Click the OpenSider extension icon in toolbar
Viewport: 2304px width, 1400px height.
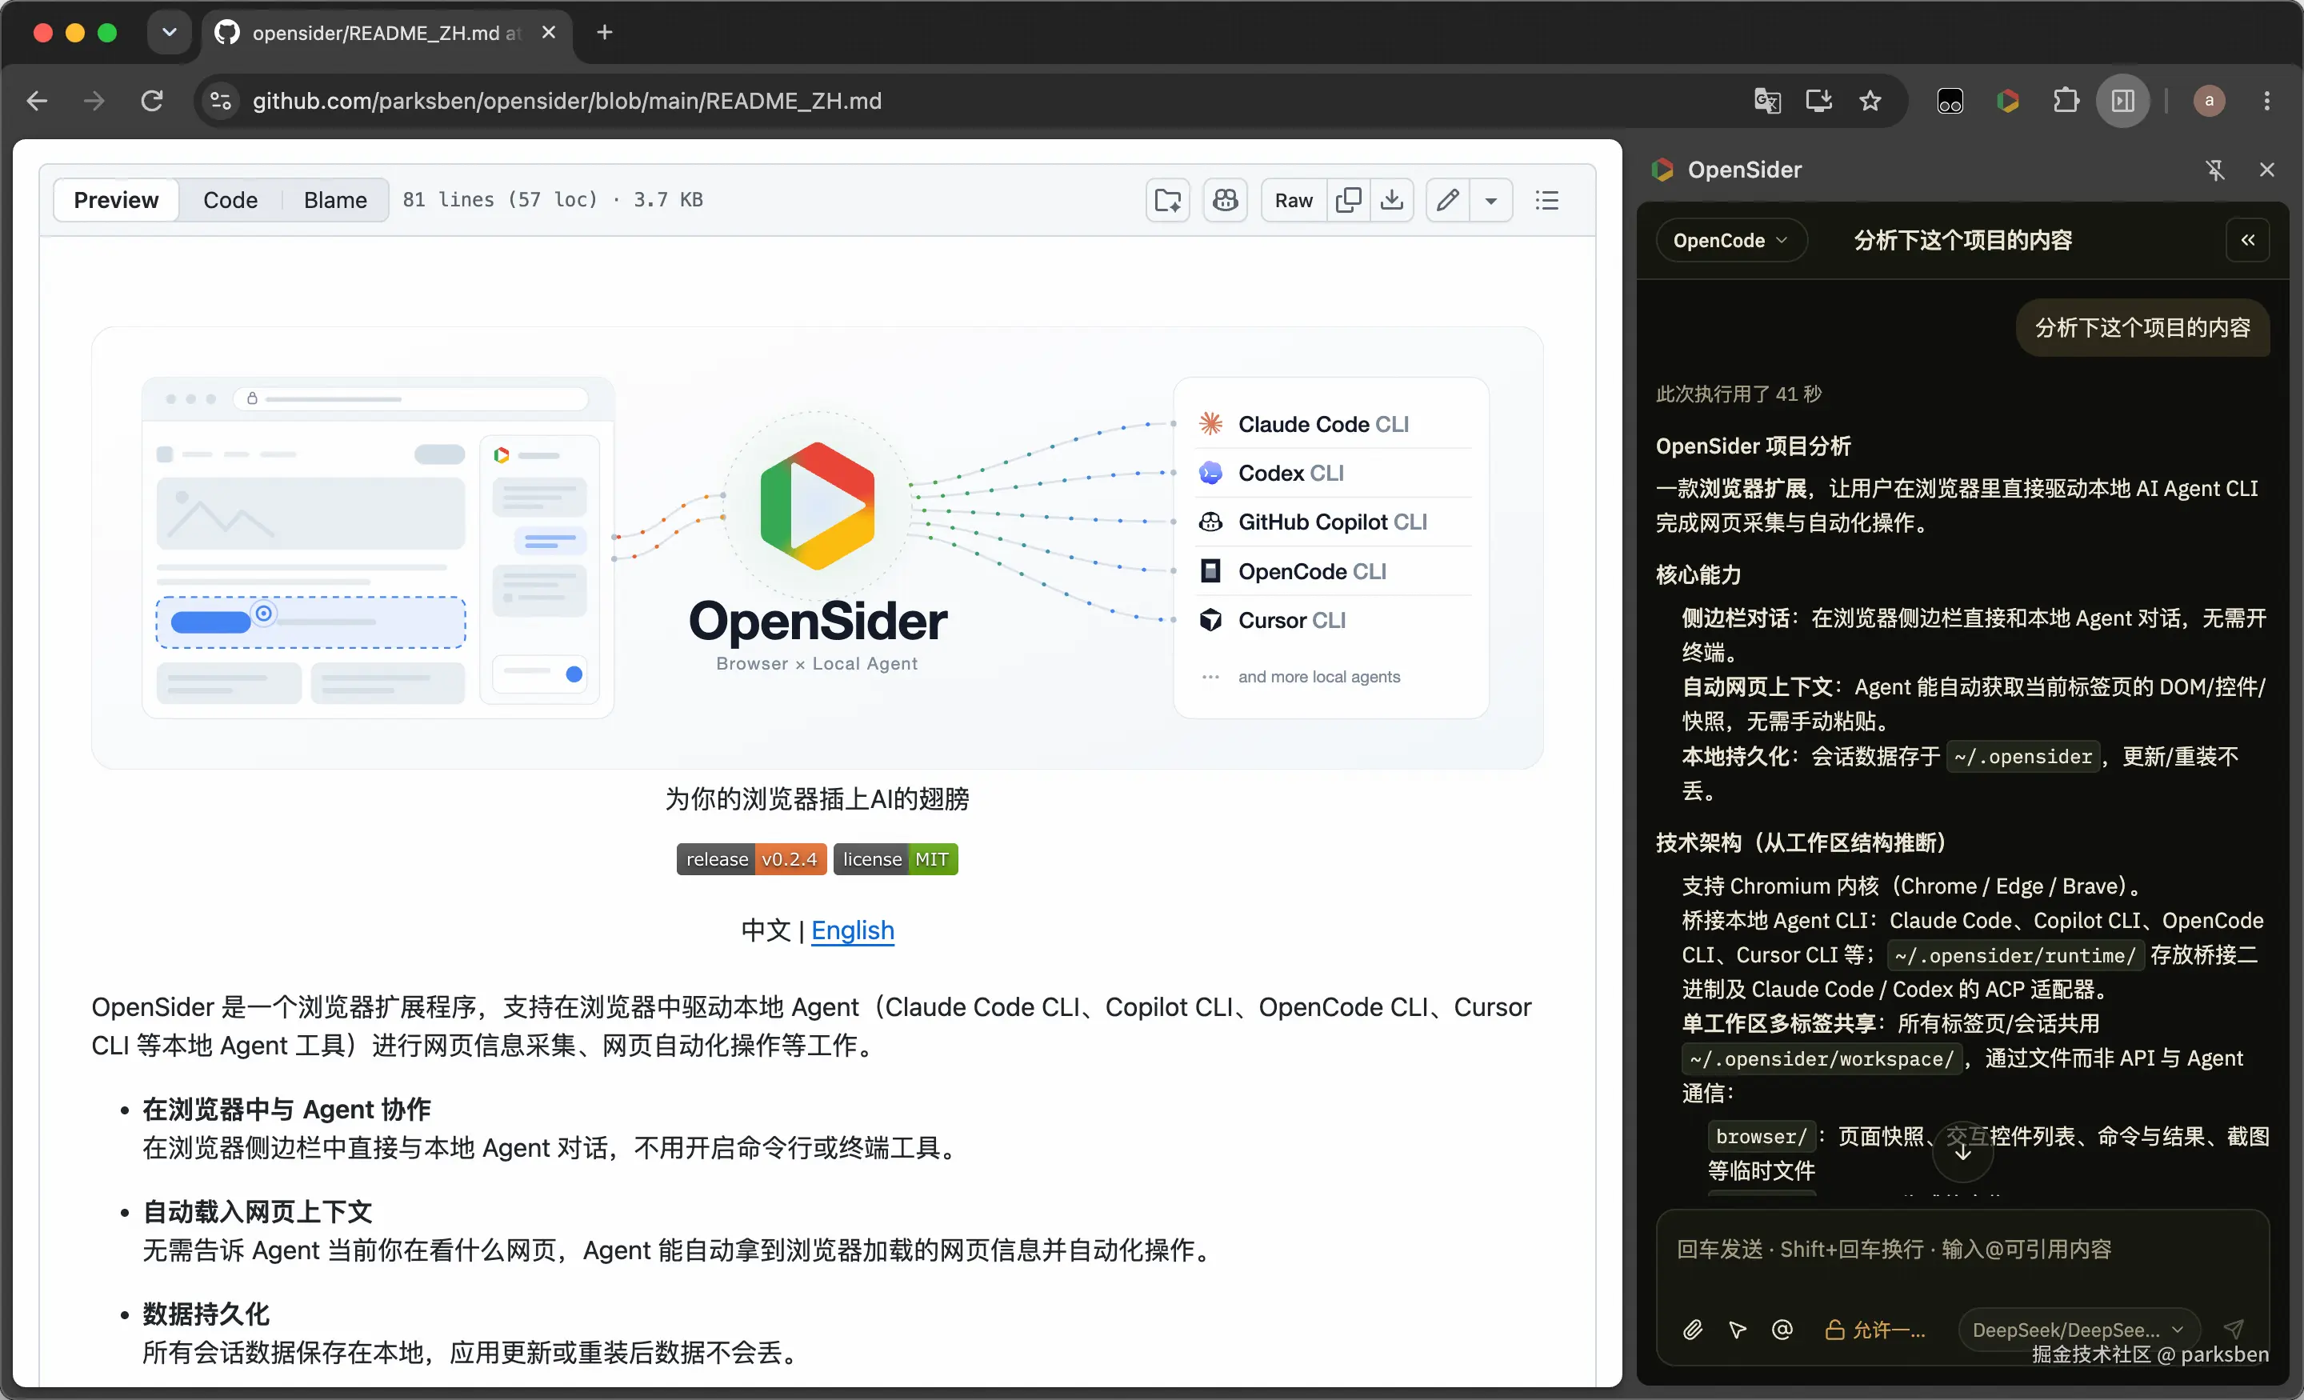pos(2007,101)
